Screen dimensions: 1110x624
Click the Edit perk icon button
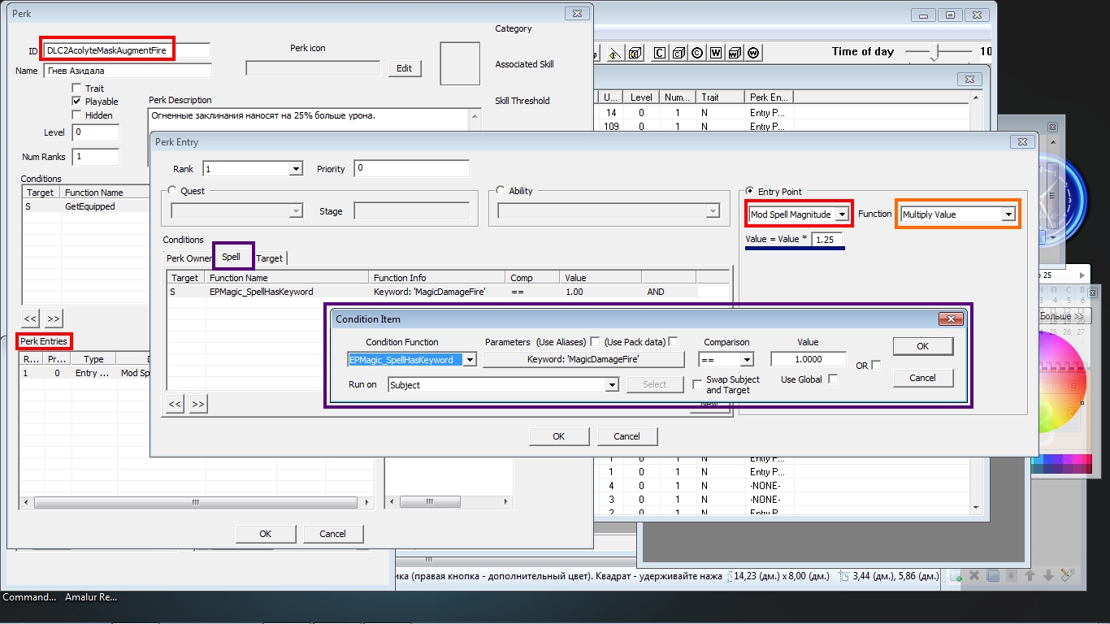(x=404, y=68)
